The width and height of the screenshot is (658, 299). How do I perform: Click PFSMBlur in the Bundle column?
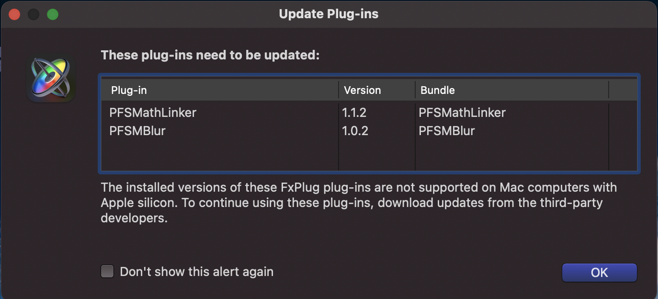pyautogui.click(x=447, y=131)
